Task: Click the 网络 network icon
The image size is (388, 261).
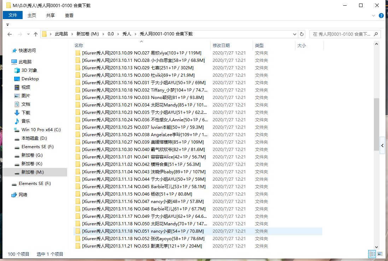Action: point(14,195)
